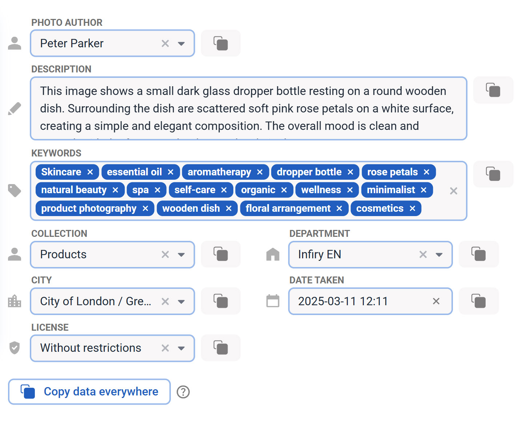This screenshot has width=522, height=422.
Task: Remove the 'essential oil' keyword tag
Action: [x=170, y=172]
